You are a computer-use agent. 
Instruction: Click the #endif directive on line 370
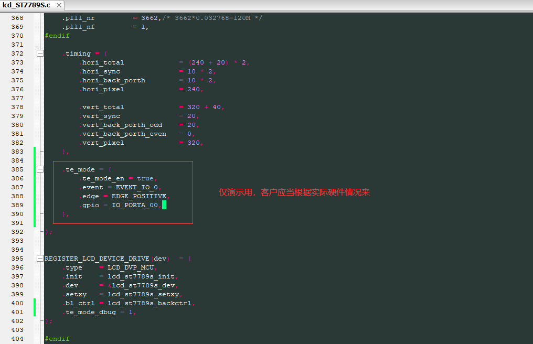[57, 36]
